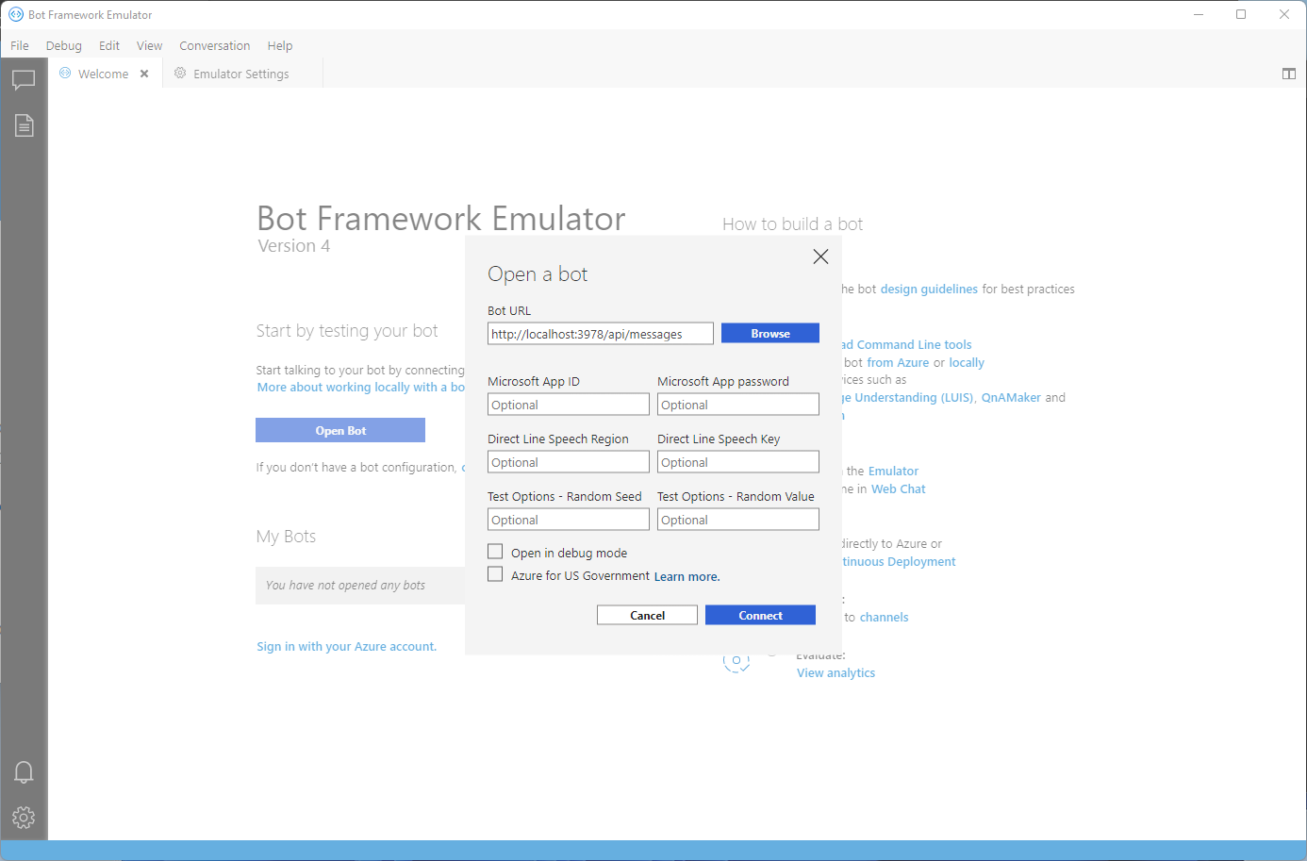Click Bot Framework Emulator app logo icon

tap(16, 14)
